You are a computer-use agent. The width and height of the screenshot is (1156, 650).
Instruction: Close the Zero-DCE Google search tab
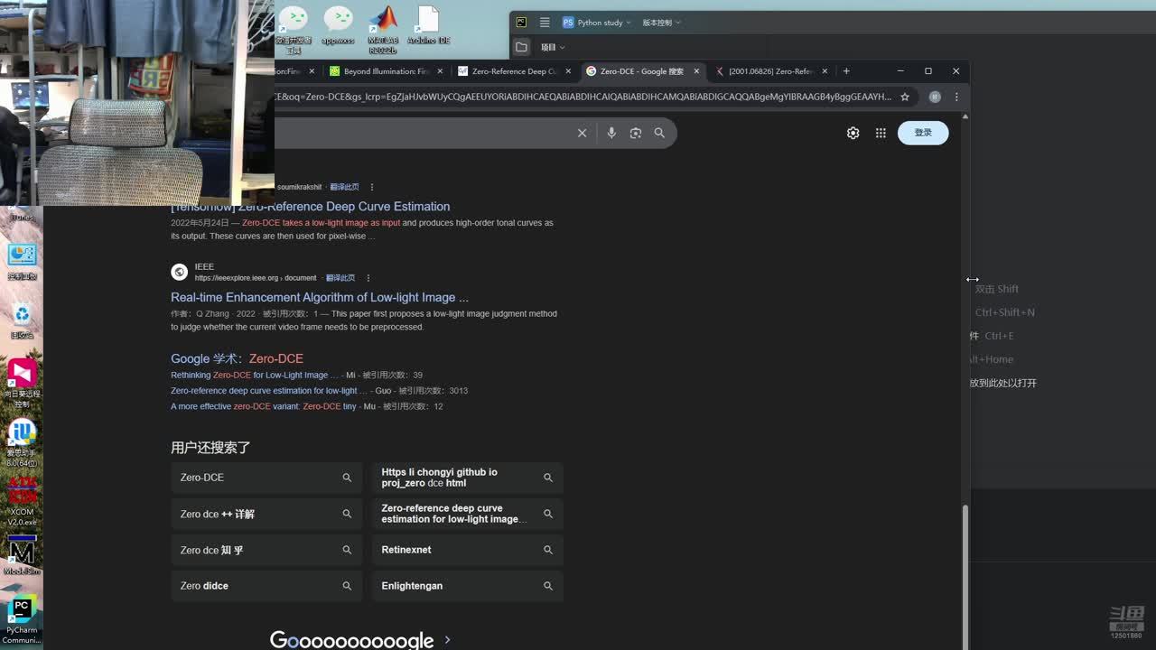tap(696, 71)
